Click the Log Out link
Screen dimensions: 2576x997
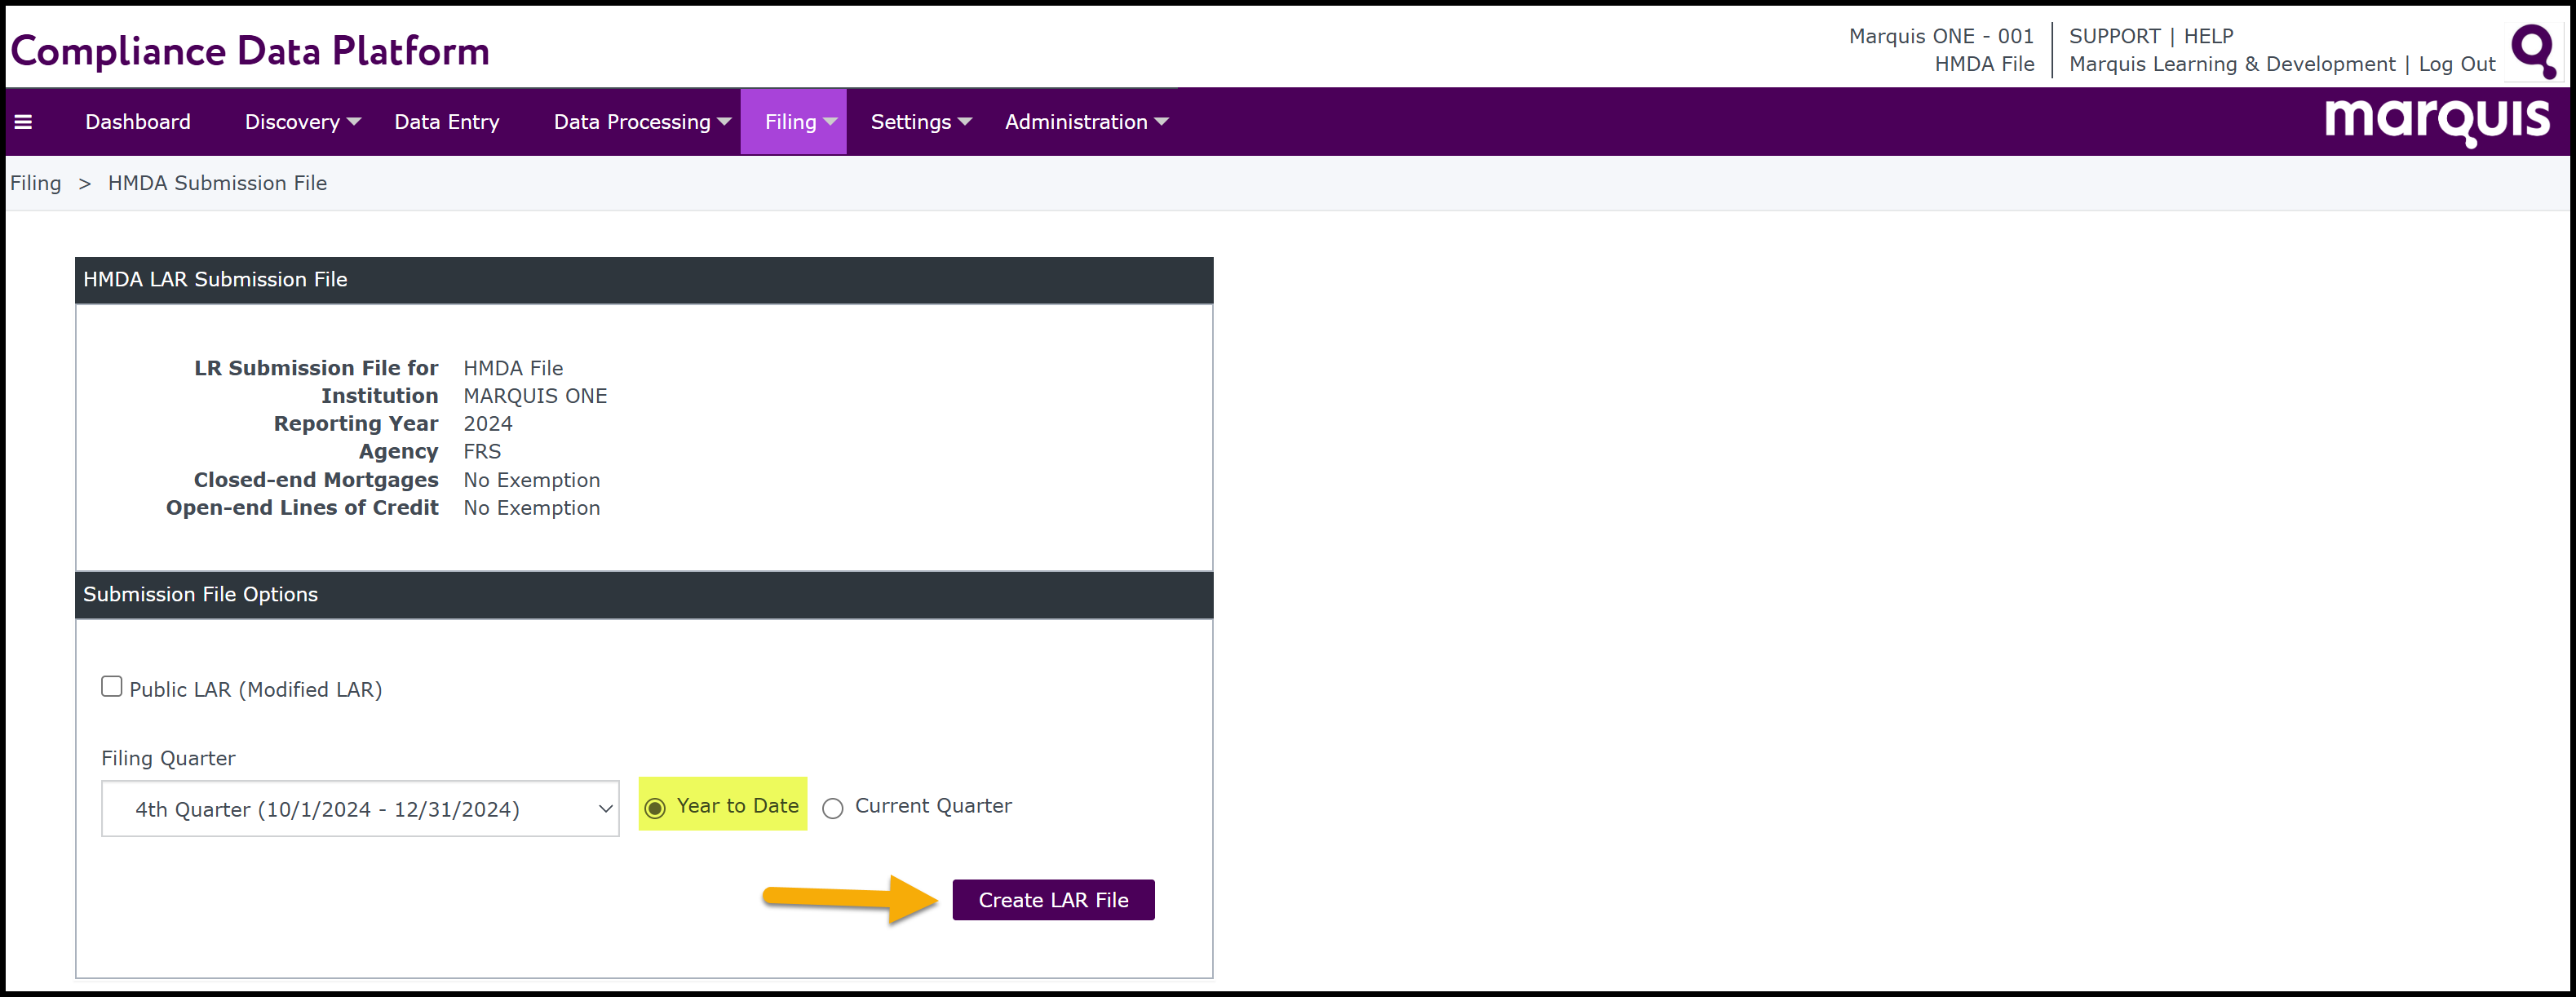[x=2456, y=64]
